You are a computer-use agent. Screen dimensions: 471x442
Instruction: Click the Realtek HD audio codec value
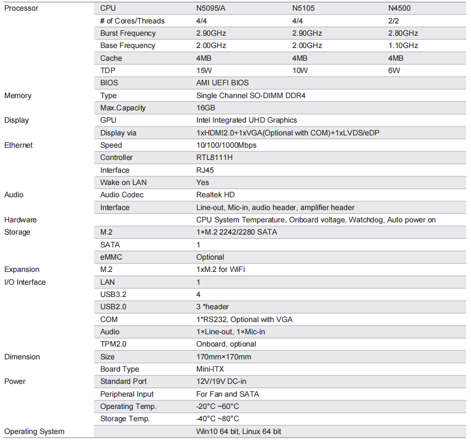coord(215,195)
